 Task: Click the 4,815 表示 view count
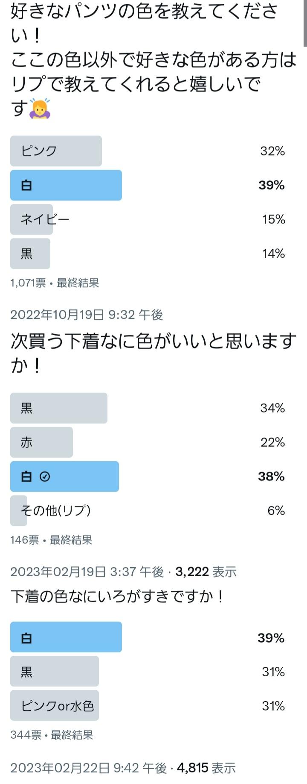point(206,768)
